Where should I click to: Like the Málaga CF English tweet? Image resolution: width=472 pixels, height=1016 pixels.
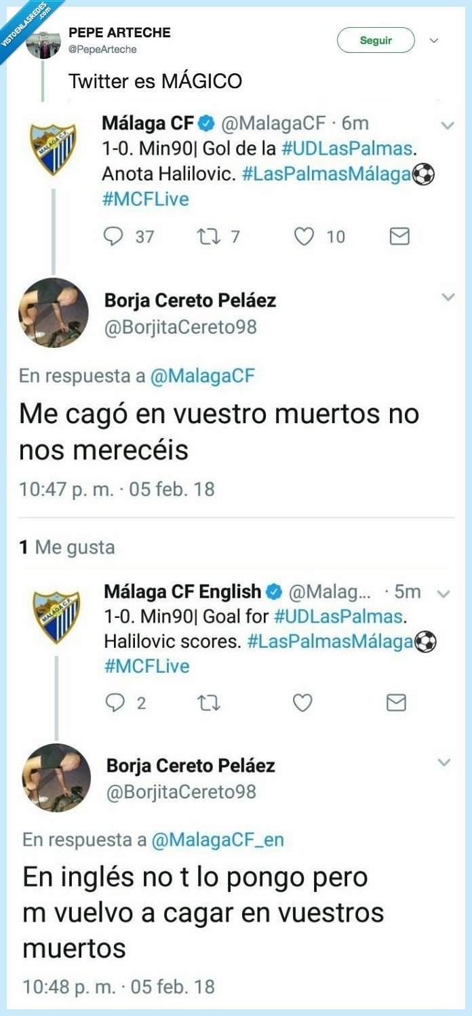(x=301, y=705)
